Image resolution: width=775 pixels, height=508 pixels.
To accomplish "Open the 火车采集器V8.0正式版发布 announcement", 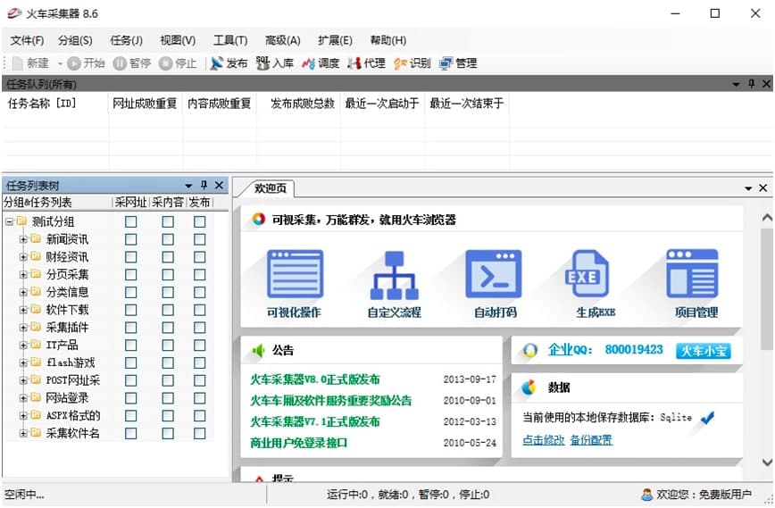I will [315, 379].
